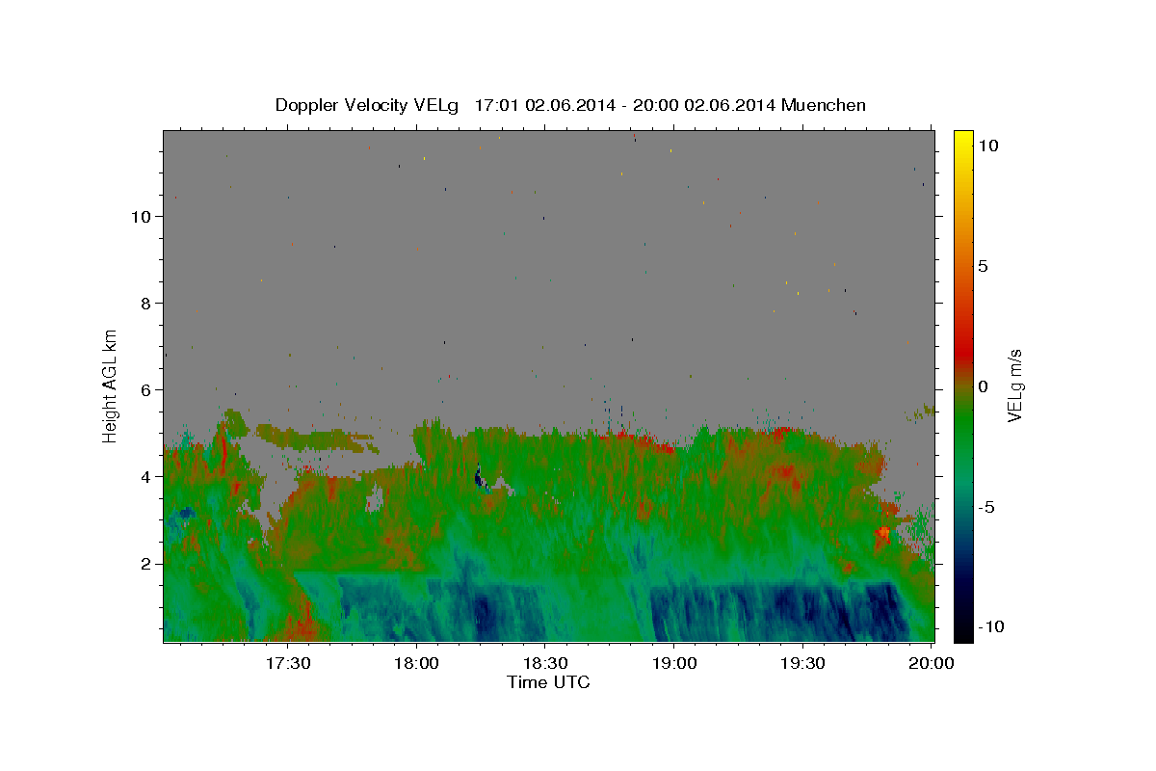Click the plot title 'Doppler Velocity VELg'
The height and width of the screenshot is (771, 1156).
coord(368,105)
